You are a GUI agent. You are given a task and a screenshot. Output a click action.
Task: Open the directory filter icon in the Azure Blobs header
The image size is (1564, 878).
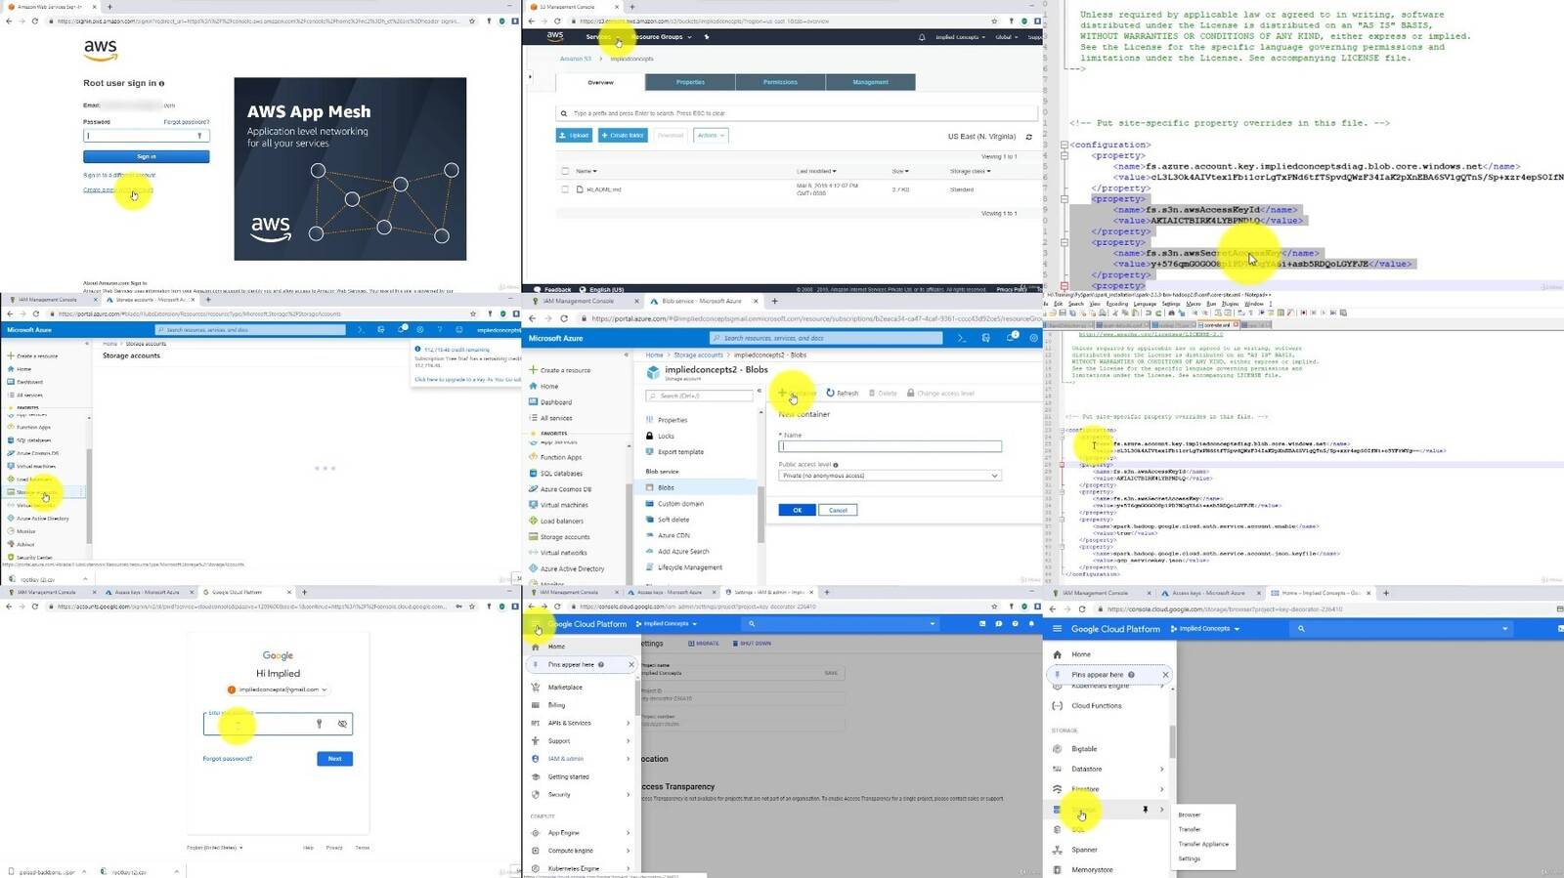click(985, 338)
